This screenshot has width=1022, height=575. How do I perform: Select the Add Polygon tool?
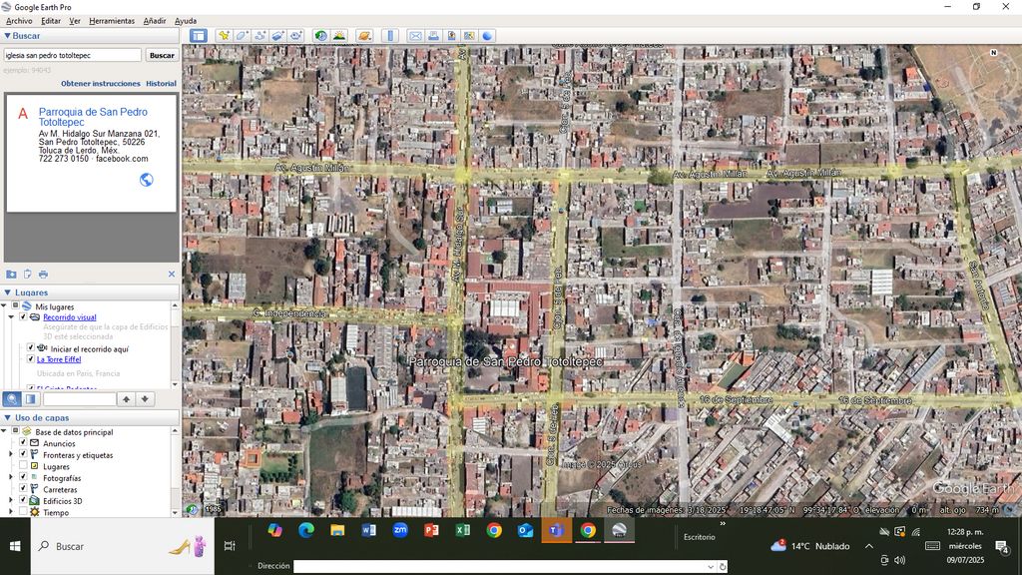[242, 35]
